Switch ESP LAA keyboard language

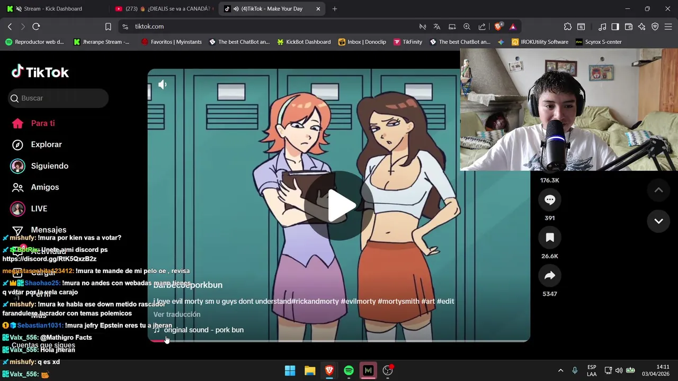(x=592, y=370)
